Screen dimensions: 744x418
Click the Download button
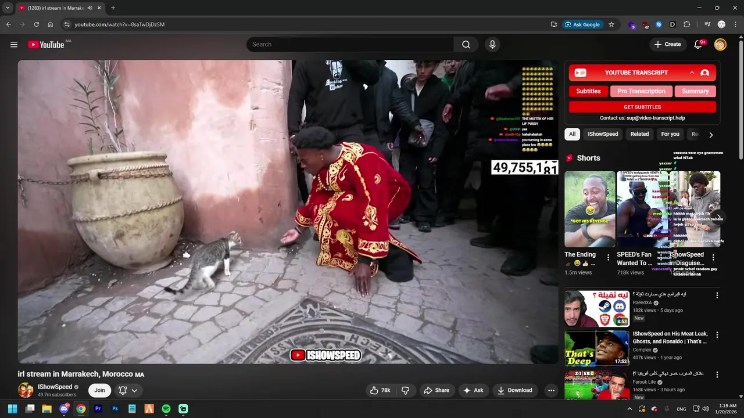[x=515, y=390]
